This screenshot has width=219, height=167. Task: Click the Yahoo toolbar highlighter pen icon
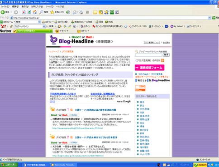point(70,26)
